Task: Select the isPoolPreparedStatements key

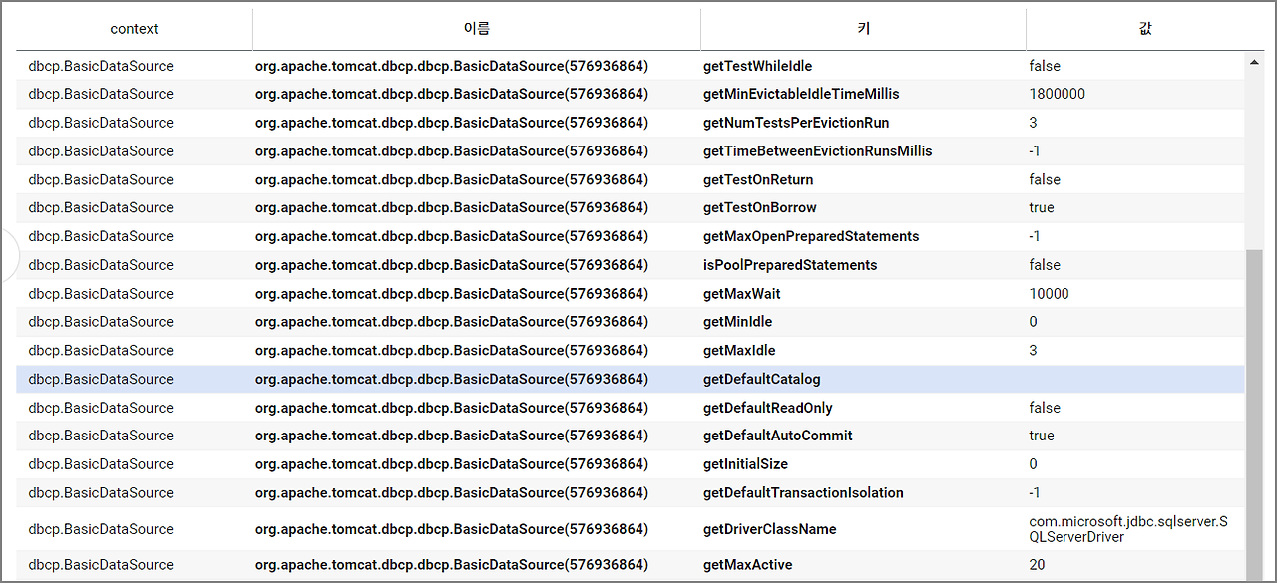Action: tap(790, 265)
